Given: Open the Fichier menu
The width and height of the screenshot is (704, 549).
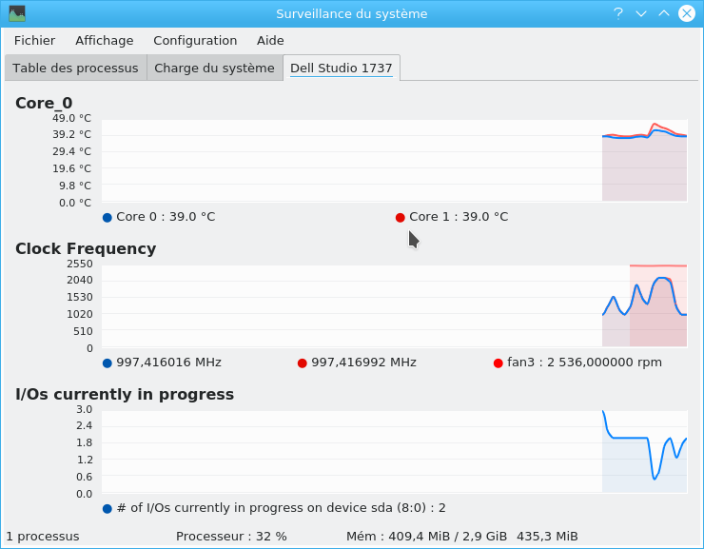Looking at the screenshot, I should pyautogui.click(x=34, y=40).
